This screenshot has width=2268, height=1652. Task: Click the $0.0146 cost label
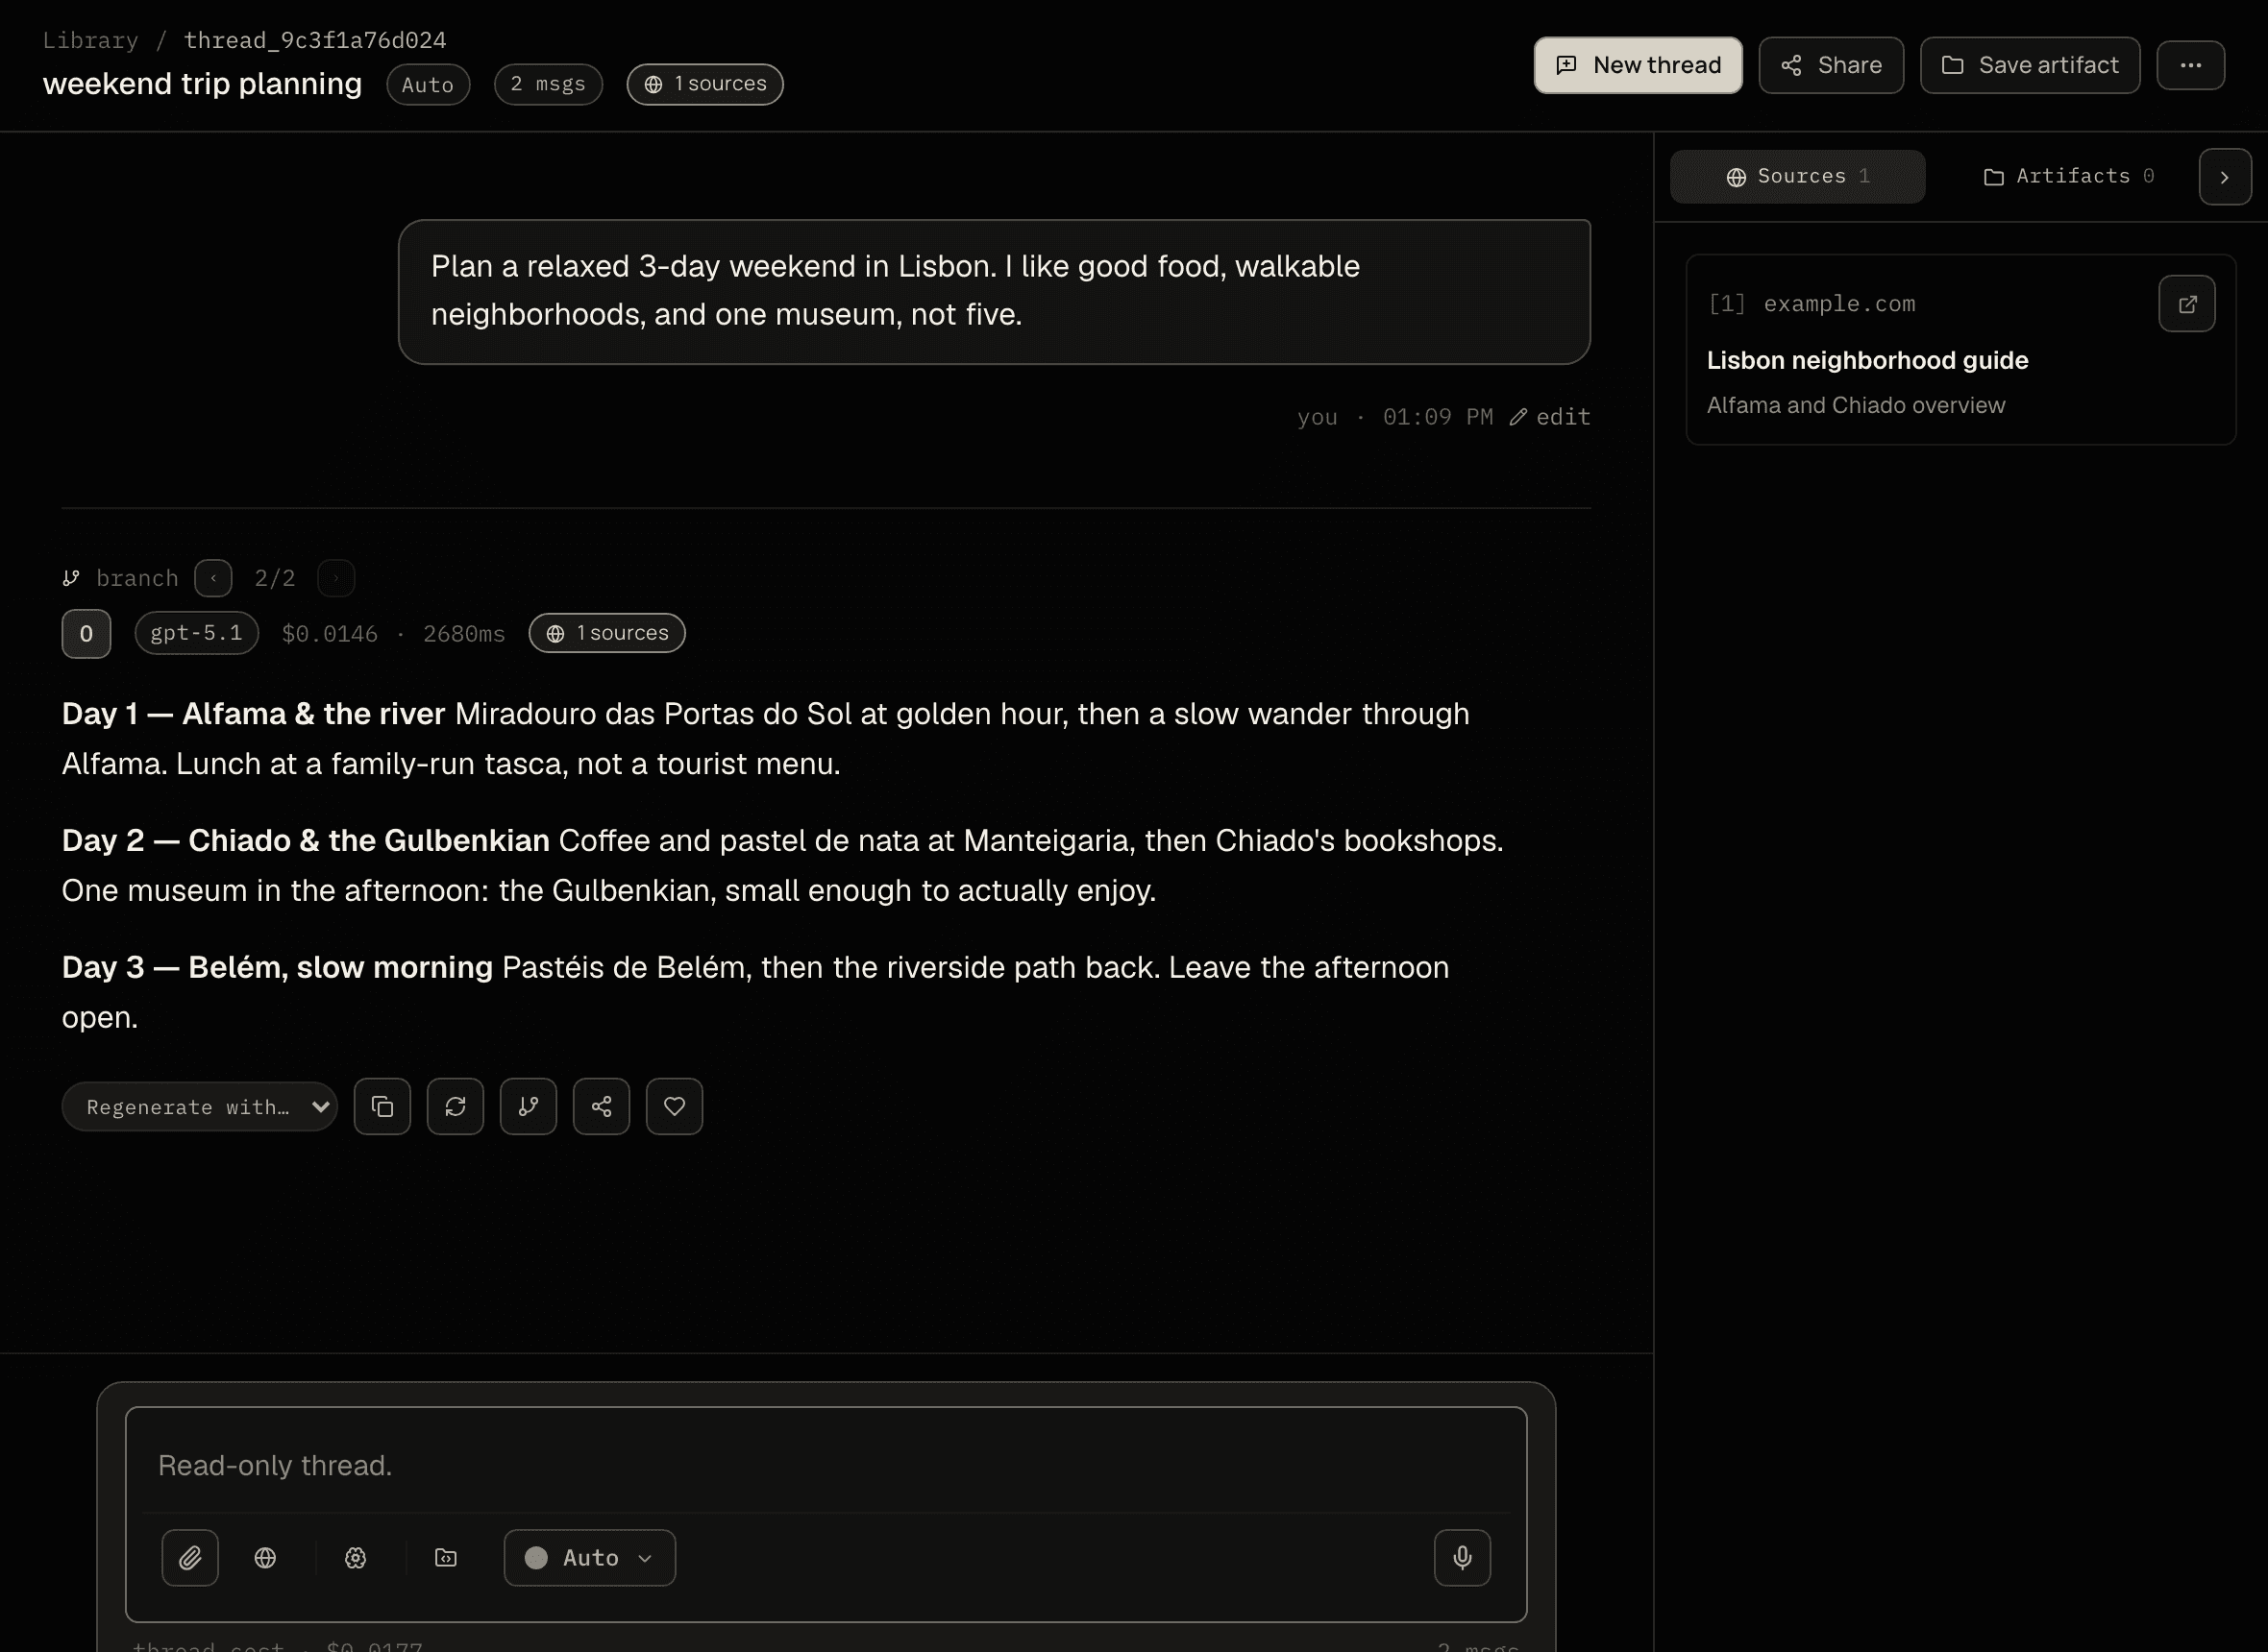[x=331, y=634]
